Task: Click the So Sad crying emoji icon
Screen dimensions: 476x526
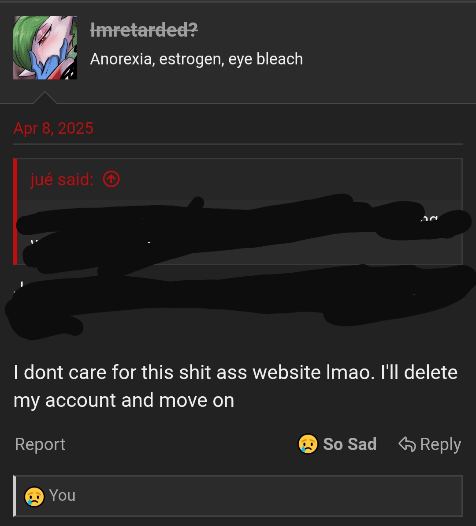Action: (x=308, y=444)
